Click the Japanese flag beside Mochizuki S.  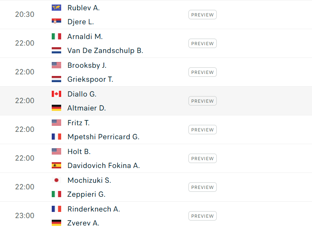(56, 180)
